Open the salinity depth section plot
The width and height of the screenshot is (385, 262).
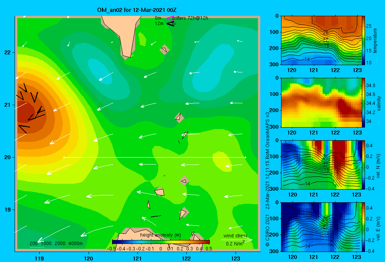[321, 102]
